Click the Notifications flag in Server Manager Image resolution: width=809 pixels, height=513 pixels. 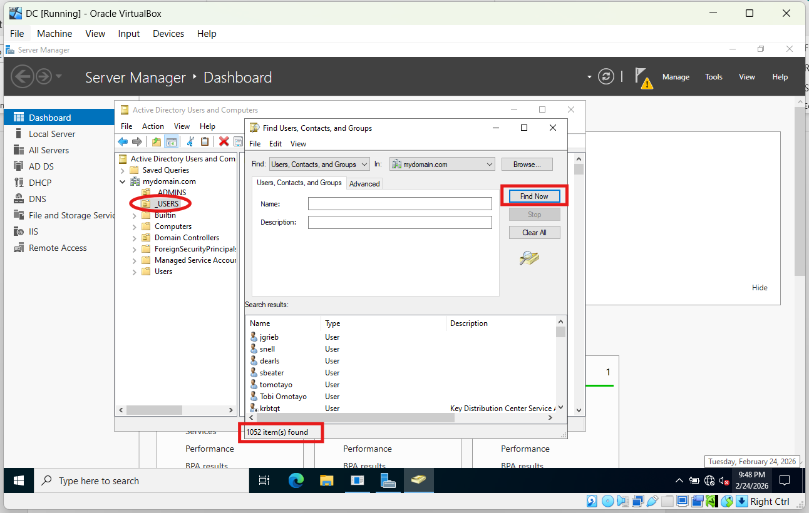[643, 78]
